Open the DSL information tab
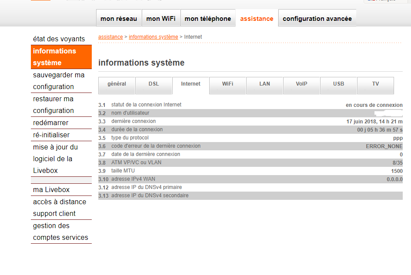The height and width of the screenshot is (275, 411). tap(154, 84)
